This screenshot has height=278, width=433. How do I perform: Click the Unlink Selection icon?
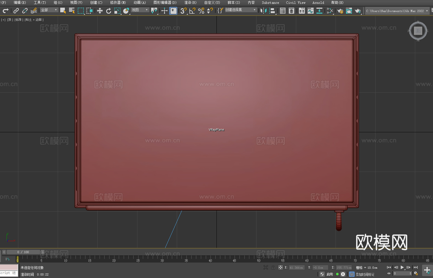(25, 11)
